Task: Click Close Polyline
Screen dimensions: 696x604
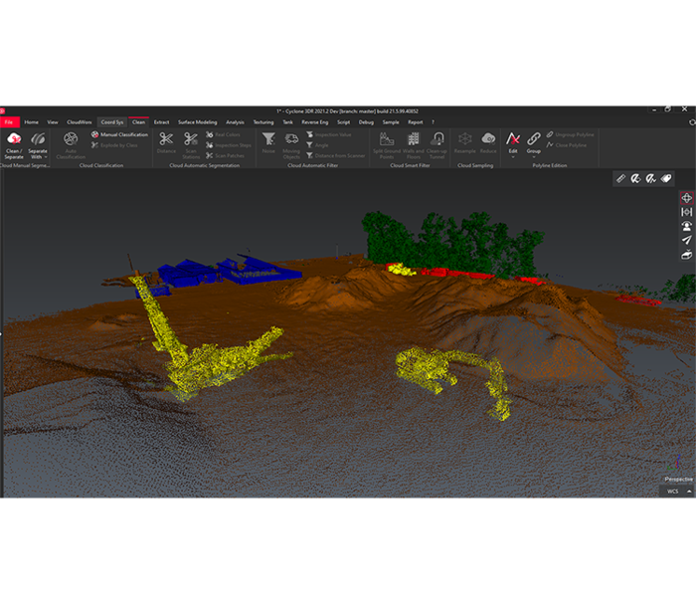Action: 567,145
